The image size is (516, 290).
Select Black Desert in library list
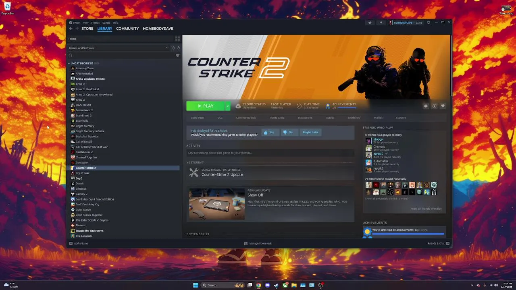click(83, 105)
